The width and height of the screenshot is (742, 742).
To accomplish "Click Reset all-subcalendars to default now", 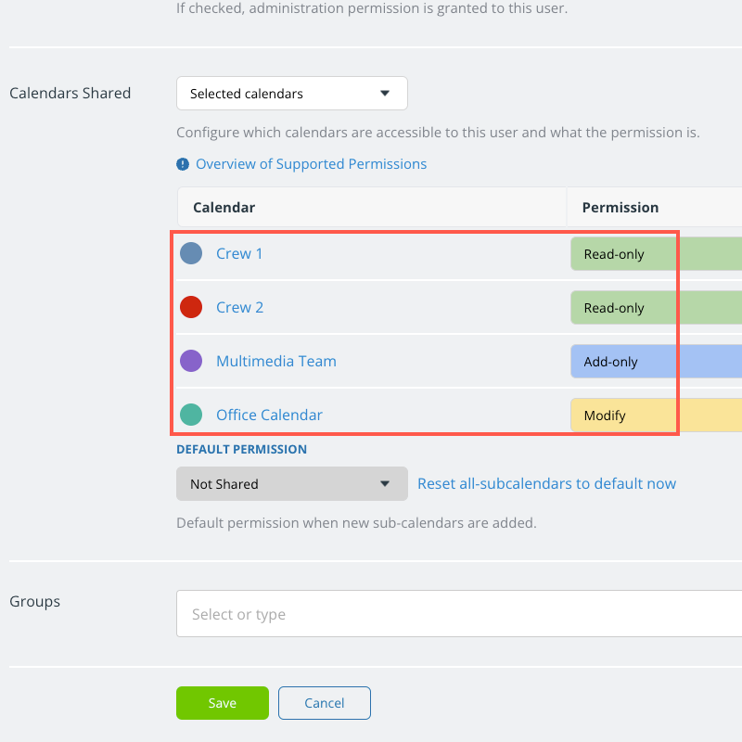I will [x=546, y=483].
